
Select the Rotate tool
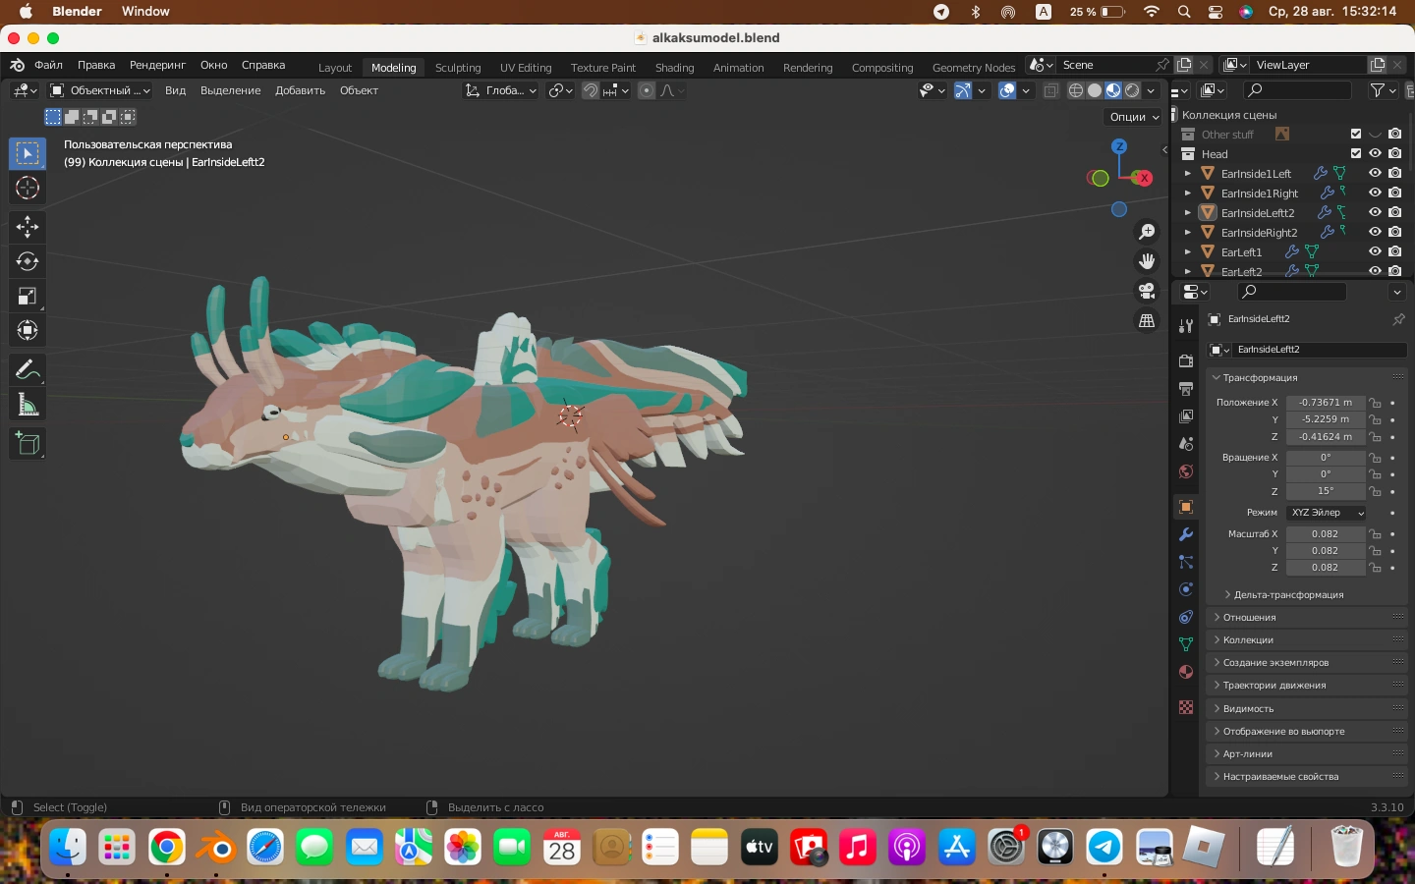tap(27, 261)
